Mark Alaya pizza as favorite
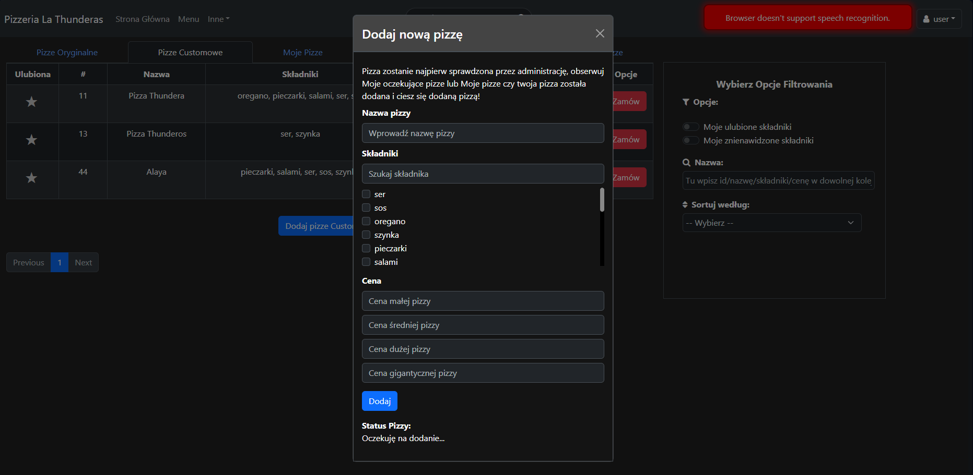Viewport: 973px width, 475px height. (32, 178)
